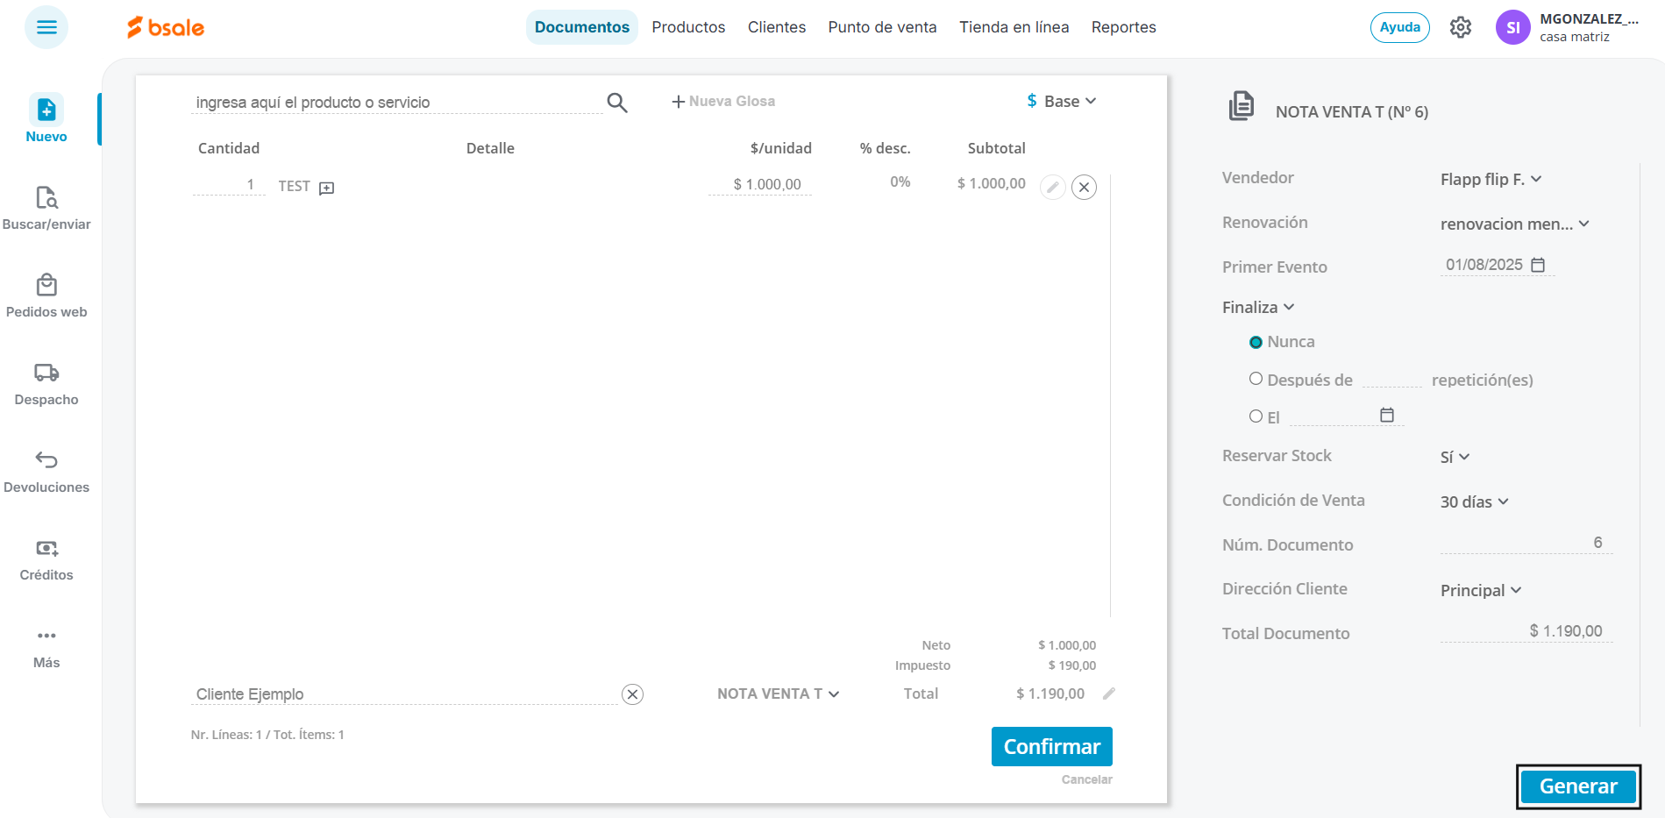Open Créditos in the sidebar
The height and width of the screenshot is (818, 1665).
[46, 558]
